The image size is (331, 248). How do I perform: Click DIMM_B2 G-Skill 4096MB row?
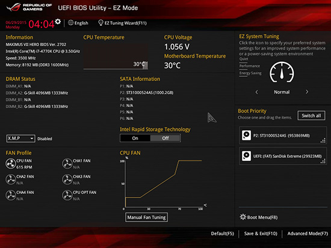37,106
